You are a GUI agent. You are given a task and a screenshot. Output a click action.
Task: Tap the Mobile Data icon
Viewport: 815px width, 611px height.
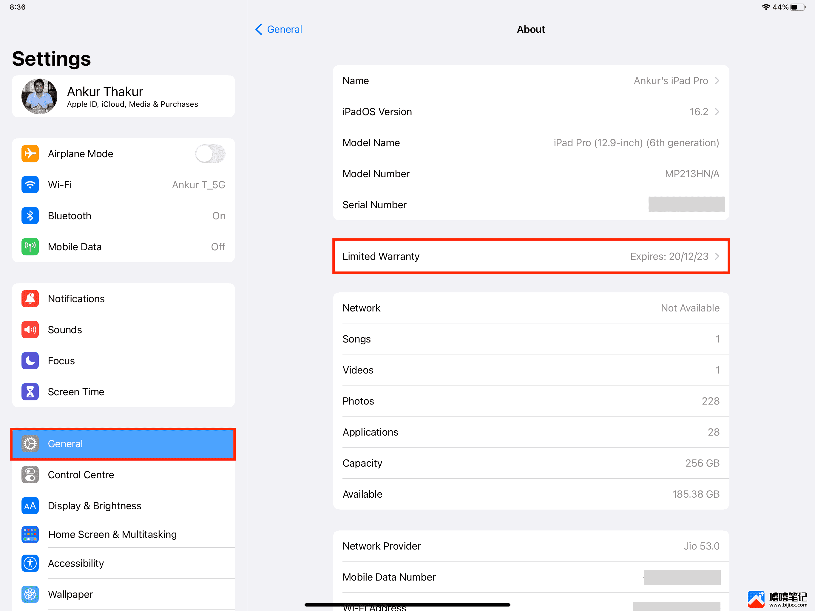pyautogui.click(x=30, y=247)
